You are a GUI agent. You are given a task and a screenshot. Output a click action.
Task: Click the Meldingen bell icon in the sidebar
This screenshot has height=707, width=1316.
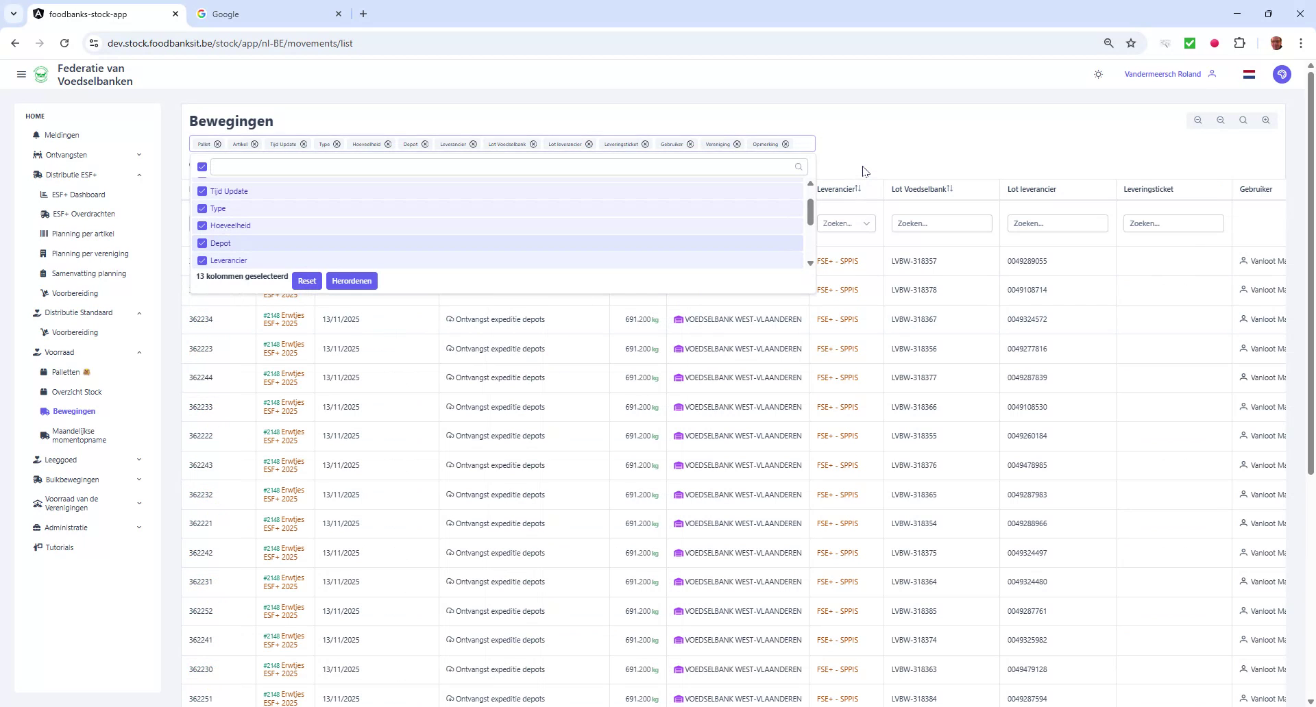(x=38, y=135)
